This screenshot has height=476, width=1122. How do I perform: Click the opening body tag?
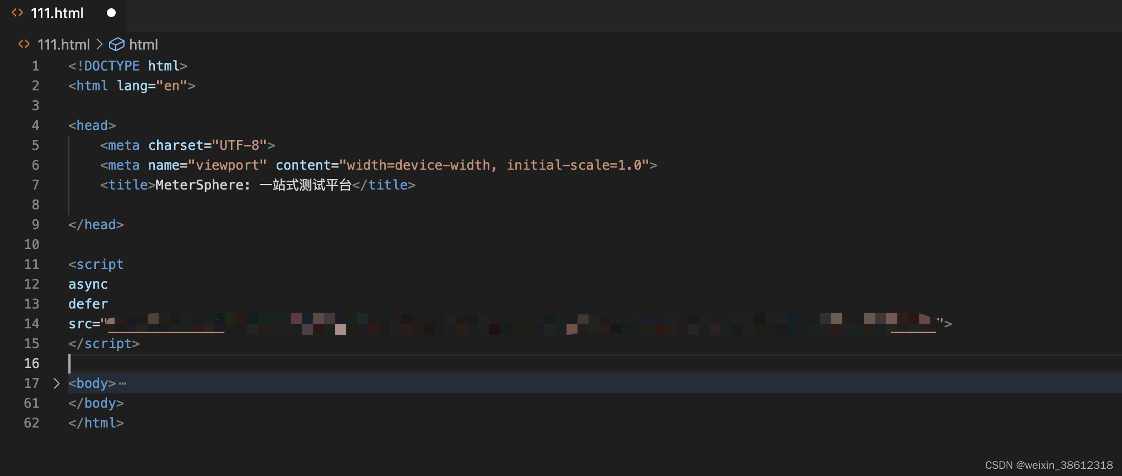[x=92, y=383]
